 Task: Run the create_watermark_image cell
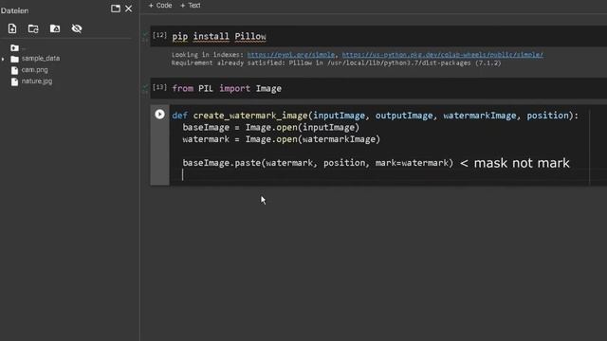pyautogui.click(x=159, y=114)
